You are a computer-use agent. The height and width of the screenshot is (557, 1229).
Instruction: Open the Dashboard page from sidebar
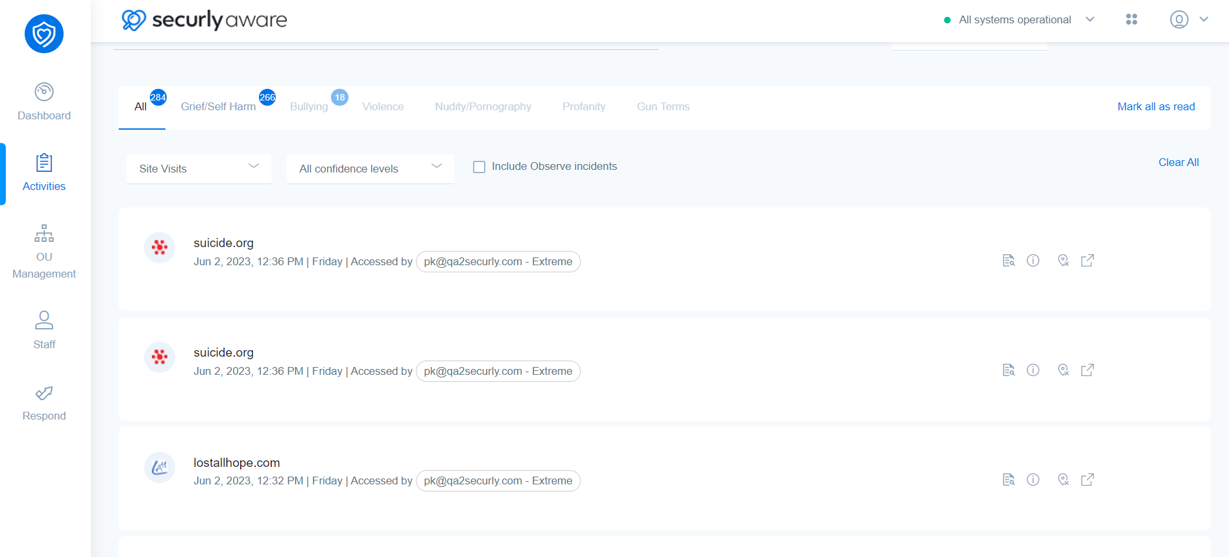click(x=44, y=102)
